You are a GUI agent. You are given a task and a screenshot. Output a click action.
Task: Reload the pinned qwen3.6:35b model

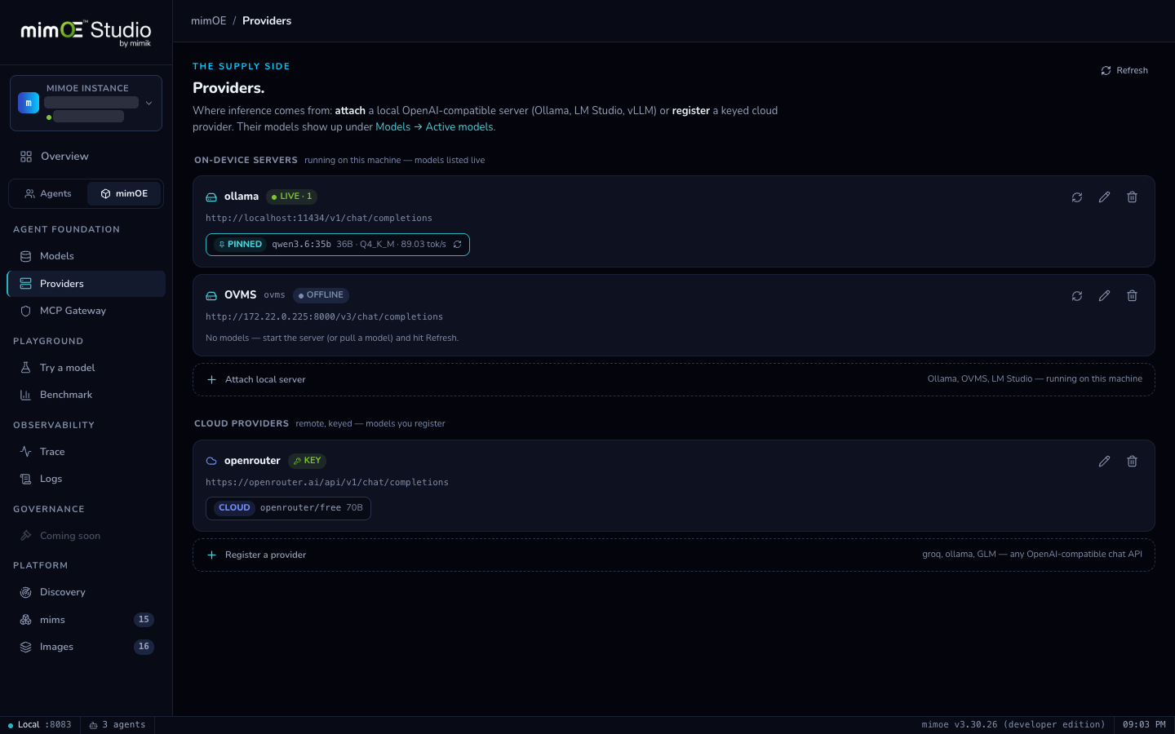pos(457,245)
